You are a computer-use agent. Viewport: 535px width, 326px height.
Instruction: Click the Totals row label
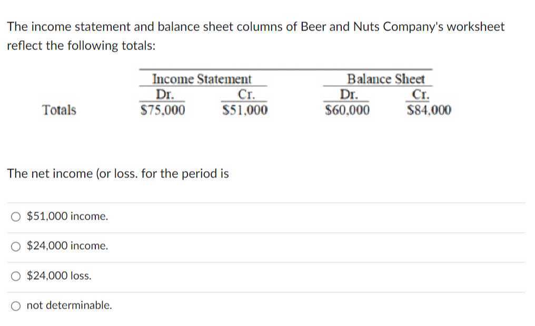tap(59, 110)
